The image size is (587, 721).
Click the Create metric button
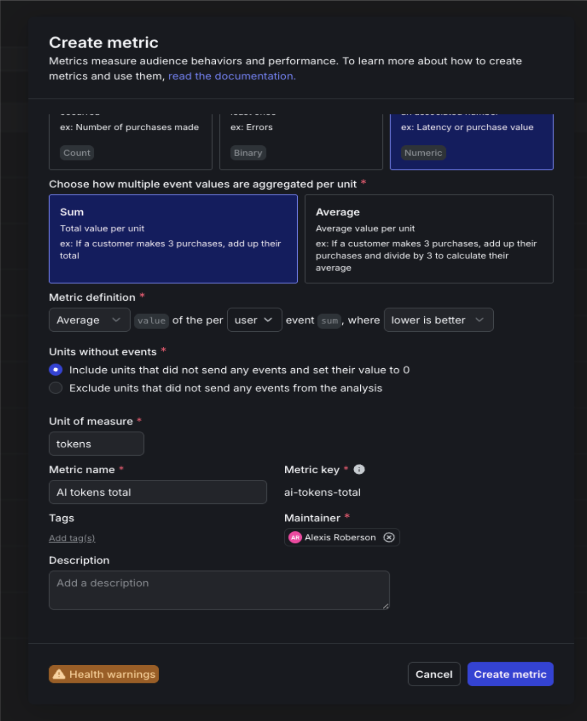(510, 674)
